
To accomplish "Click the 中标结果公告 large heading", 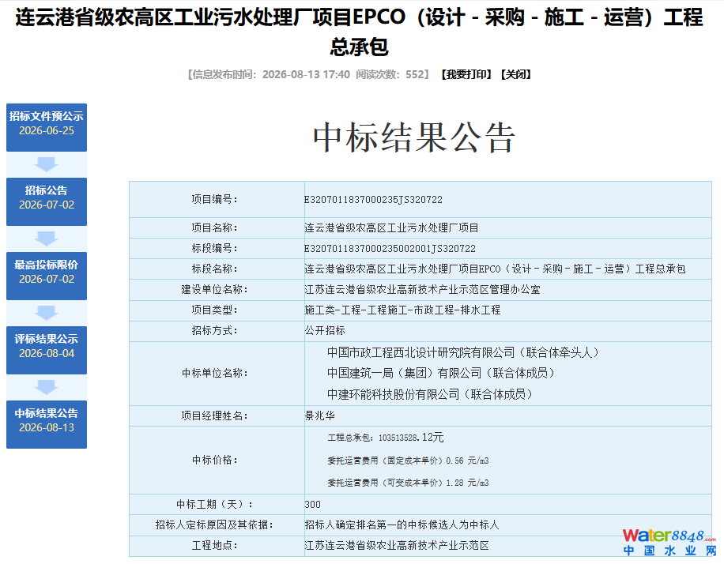I will pos(413,137).
